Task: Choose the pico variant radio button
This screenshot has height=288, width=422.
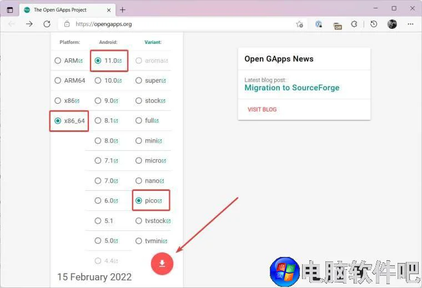Action: (x=139, y=201)
